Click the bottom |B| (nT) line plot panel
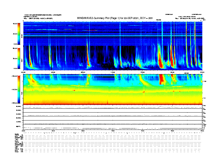The image size is (218, 168). tap(113, 127)
